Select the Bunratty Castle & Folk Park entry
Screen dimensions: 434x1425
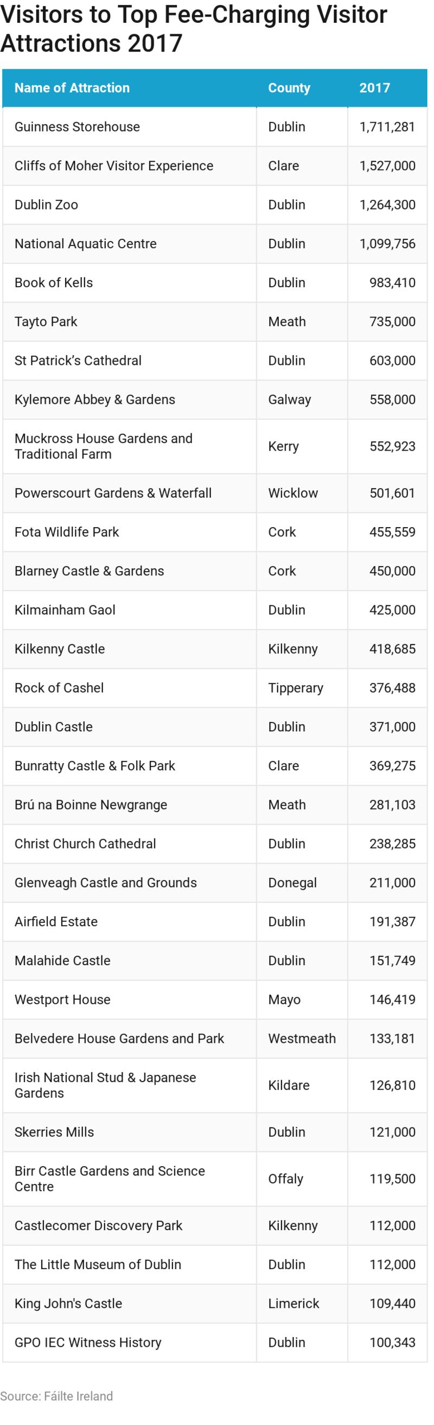click(x=94, y=765)
